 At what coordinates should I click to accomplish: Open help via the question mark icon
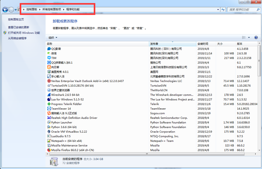pyautogui.click(x=256, y=37)
